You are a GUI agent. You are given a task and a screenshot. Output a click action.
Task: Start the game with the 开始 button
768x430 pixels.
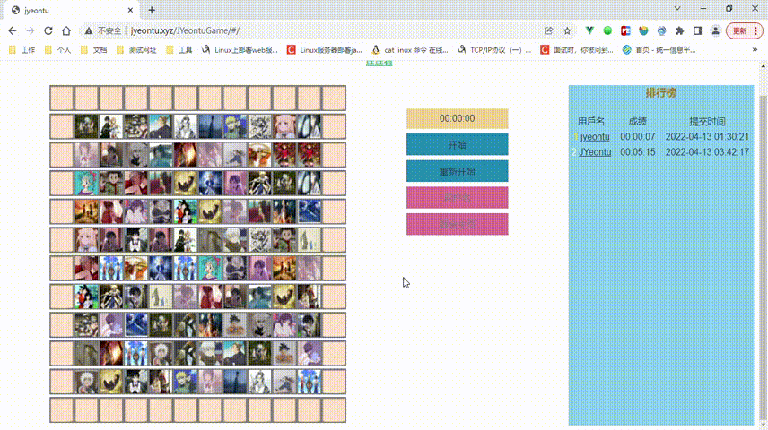[x=457, y=145]
